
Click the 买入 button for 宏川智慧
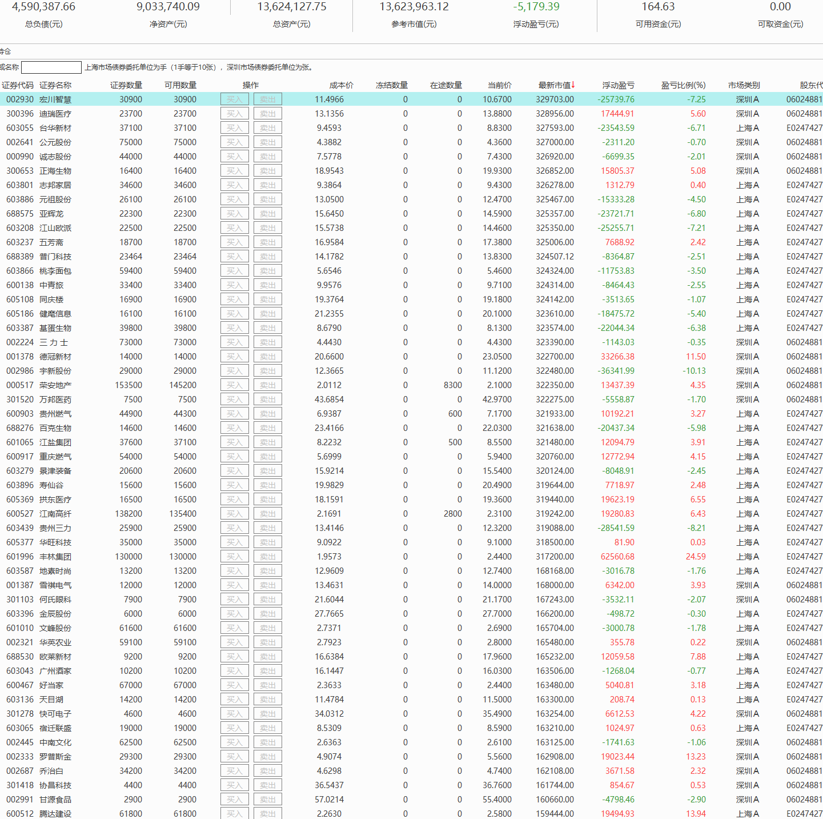(x=234, y=99)
